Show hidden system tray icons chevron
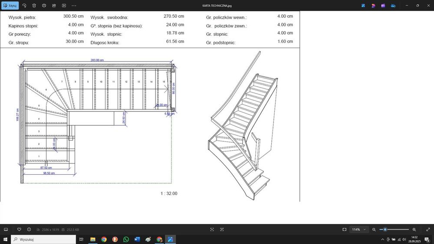The image size is (434, 244). (x=382, y=239)
